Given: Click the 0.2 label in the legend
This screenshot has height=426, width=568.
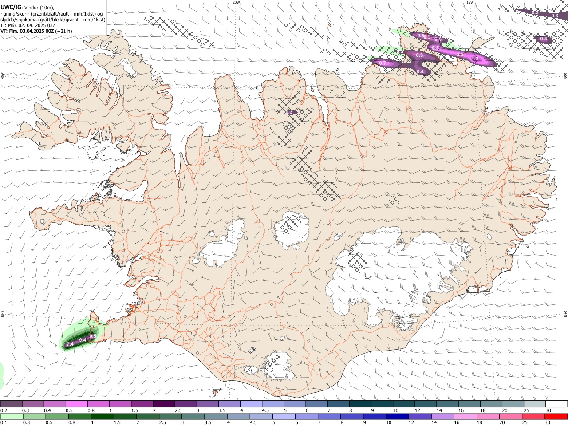Looking at the screenshot, I should [4, 410].
